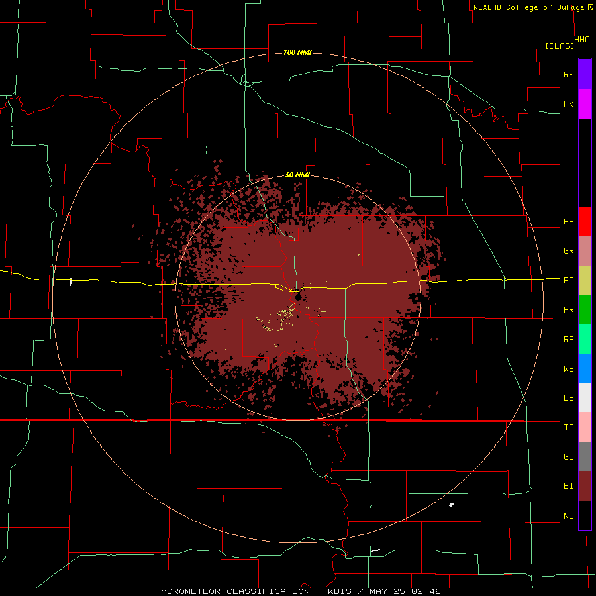This screenshot has width=596, height=596.
Task: Click the RF legend label
Action: coord(568,74)
